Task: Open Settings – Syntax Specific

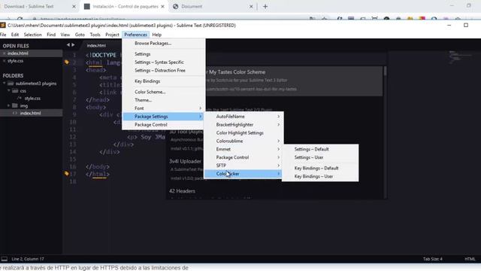Action: click(x=164, y=62)
